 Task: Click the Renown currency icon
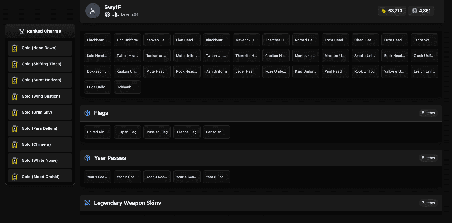coord(384,11)
